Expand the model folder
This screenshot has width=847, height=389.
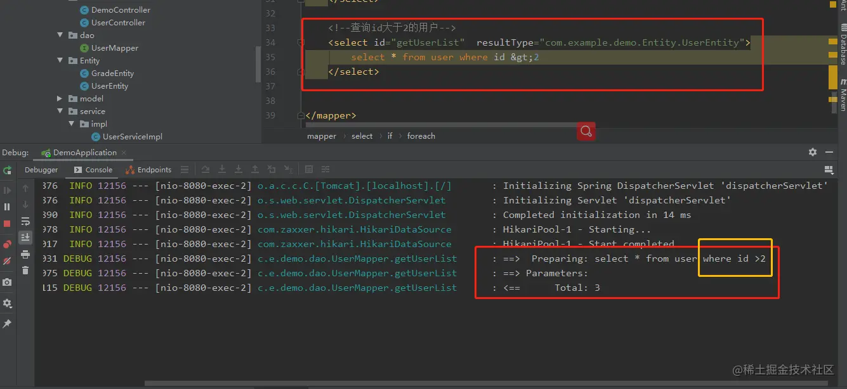coord(60,99)
